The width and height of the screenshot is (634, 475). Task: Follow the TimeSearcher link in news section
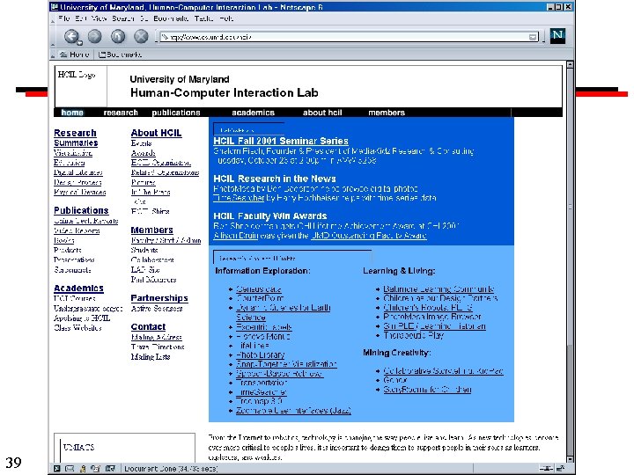(x=239, y=198)
